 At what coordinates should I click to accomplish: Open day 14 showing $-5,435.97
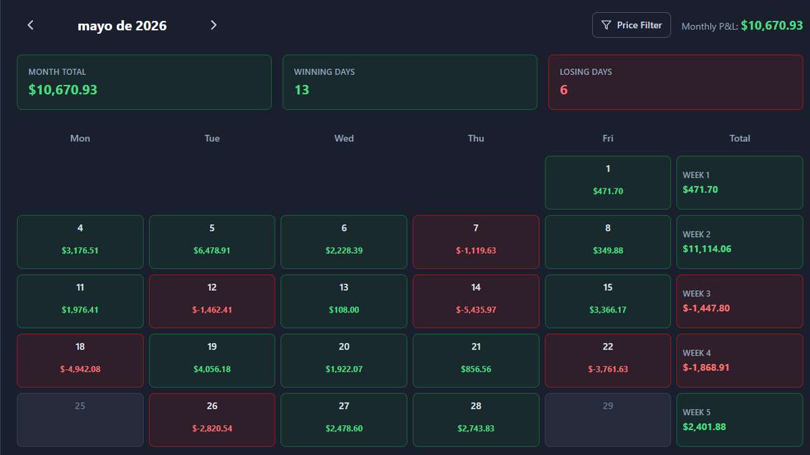(x=476, y=301)
